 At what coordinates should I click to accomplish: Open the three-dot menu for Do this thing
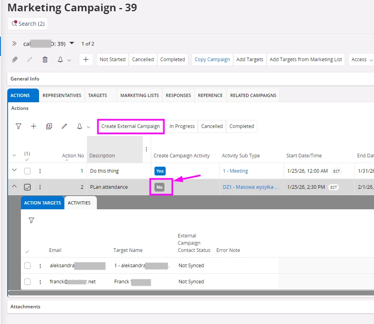pos(40,171)
